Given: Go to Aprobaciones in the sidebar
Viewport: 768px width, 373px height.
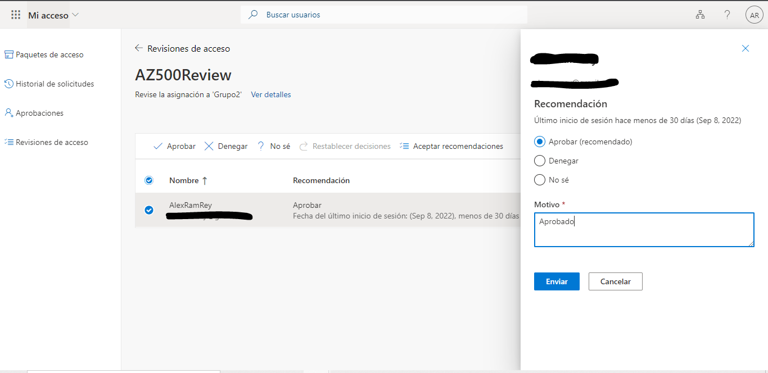Looking at the screenshot, I should [39, 113].
